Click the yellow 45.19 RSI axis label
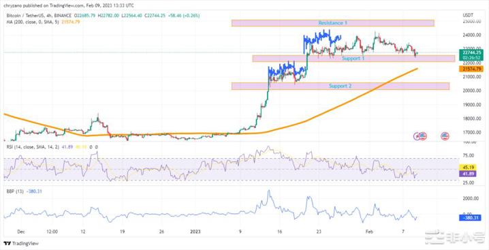Viewport: 489px width, 250px height. coord(467,168)
